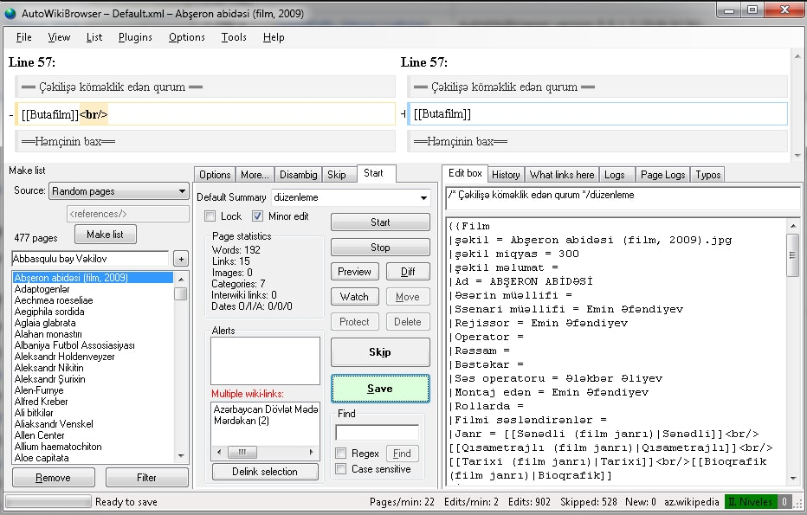Viewport: 807px width, 515px height.
Task: Enable Case sensitive searching
Action: 339,467
